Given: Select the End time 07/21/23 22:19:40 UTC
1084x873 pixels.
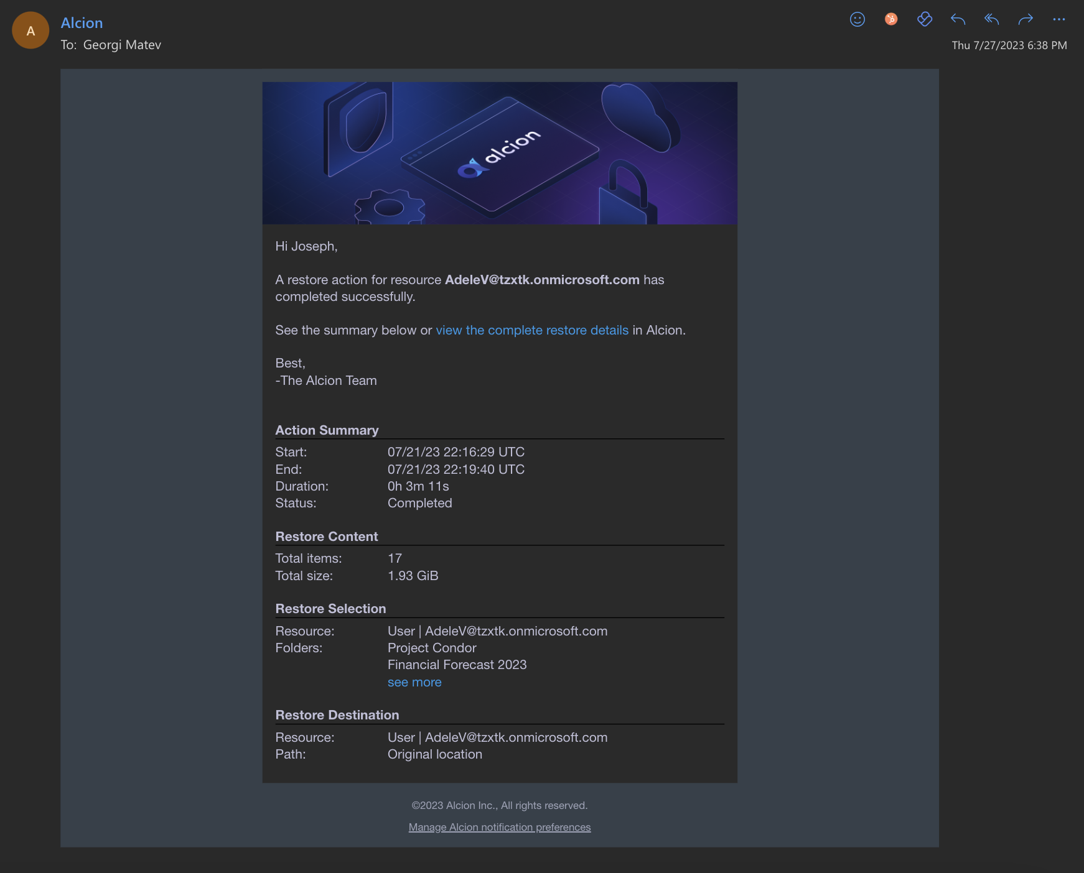Looking at the screenshot, I should pos(456,469).
